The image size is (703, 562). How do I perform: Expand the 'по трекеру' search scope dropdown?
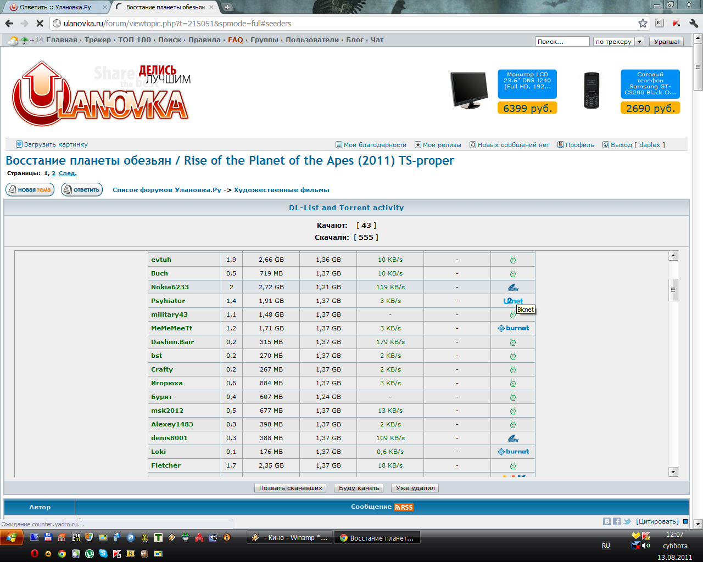click(639, 42)
